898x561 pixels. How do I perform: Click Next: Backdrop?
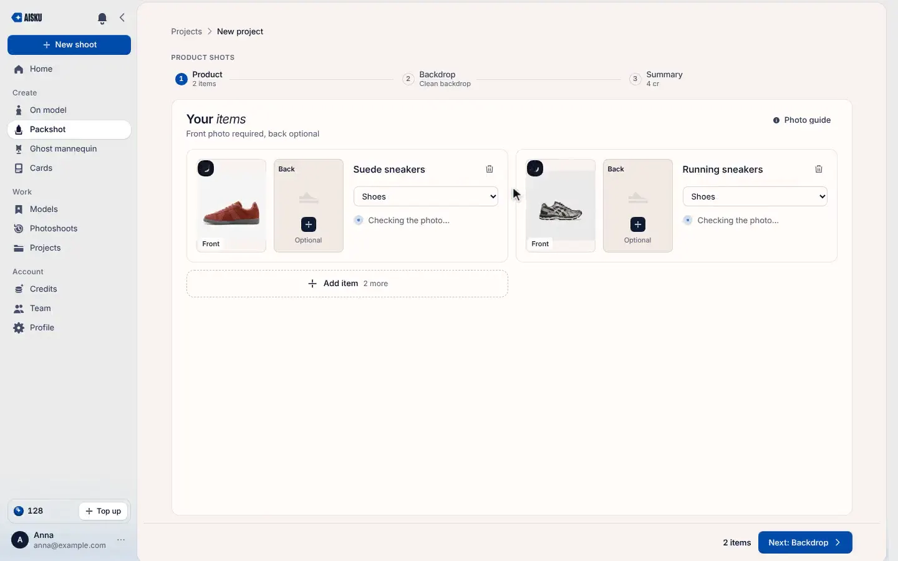(x=805, y=542)
